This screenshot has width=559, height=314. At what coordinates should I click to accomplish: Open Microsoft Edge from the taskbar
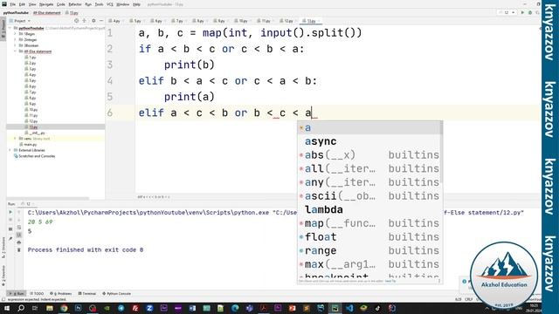(235, 308)
